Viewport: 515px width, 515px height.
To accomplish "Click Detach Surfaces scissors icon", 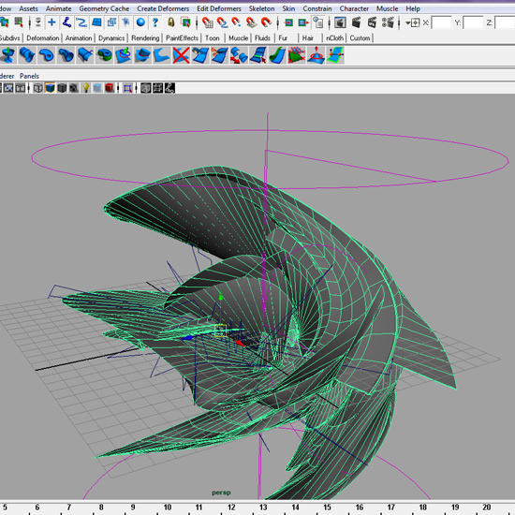I will coord(219,55).
